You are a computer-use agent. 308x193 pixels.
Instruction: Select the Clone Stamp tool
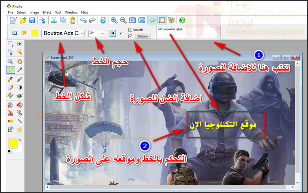(x=10, y=113)
